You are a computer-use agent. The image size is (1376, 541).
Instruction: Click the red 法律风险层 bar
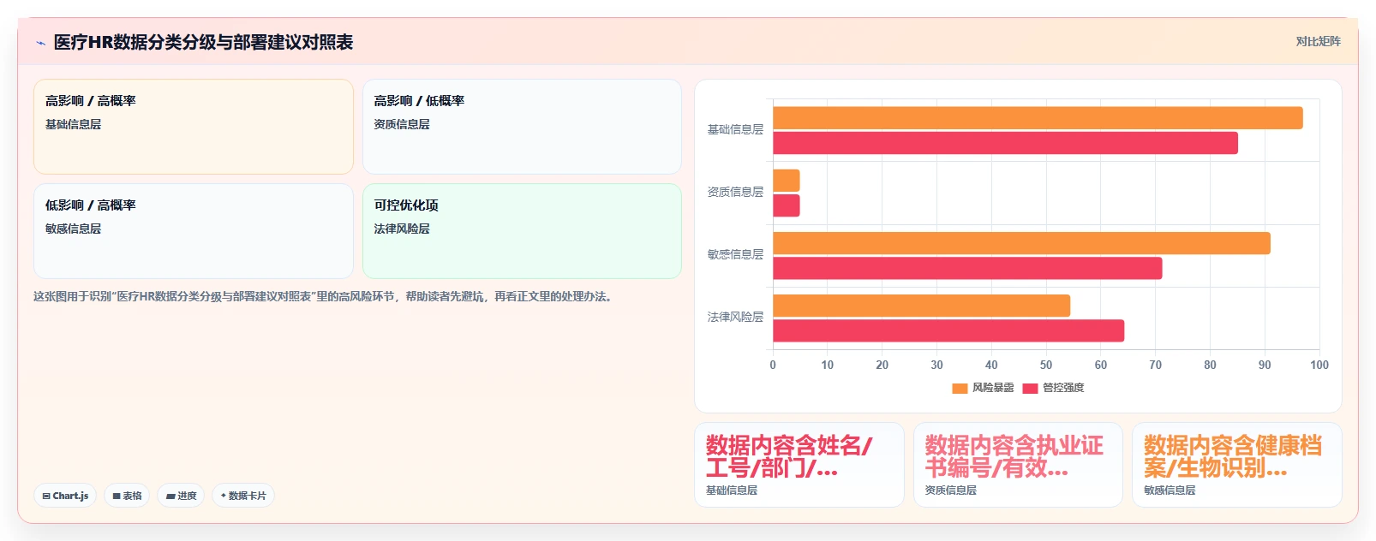[948, 330]
